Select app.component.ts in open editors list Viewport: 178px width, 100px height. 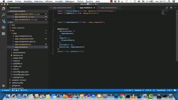point(28,19)
